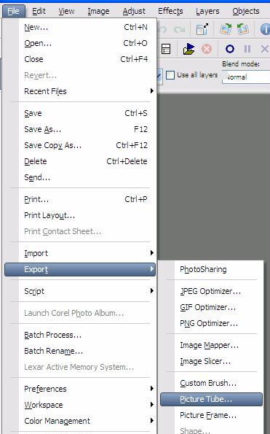The height and width of the screenshot is (434, 270).
Task: Click the Resize image toolbar icon
Action: click(x=202, y=28)
